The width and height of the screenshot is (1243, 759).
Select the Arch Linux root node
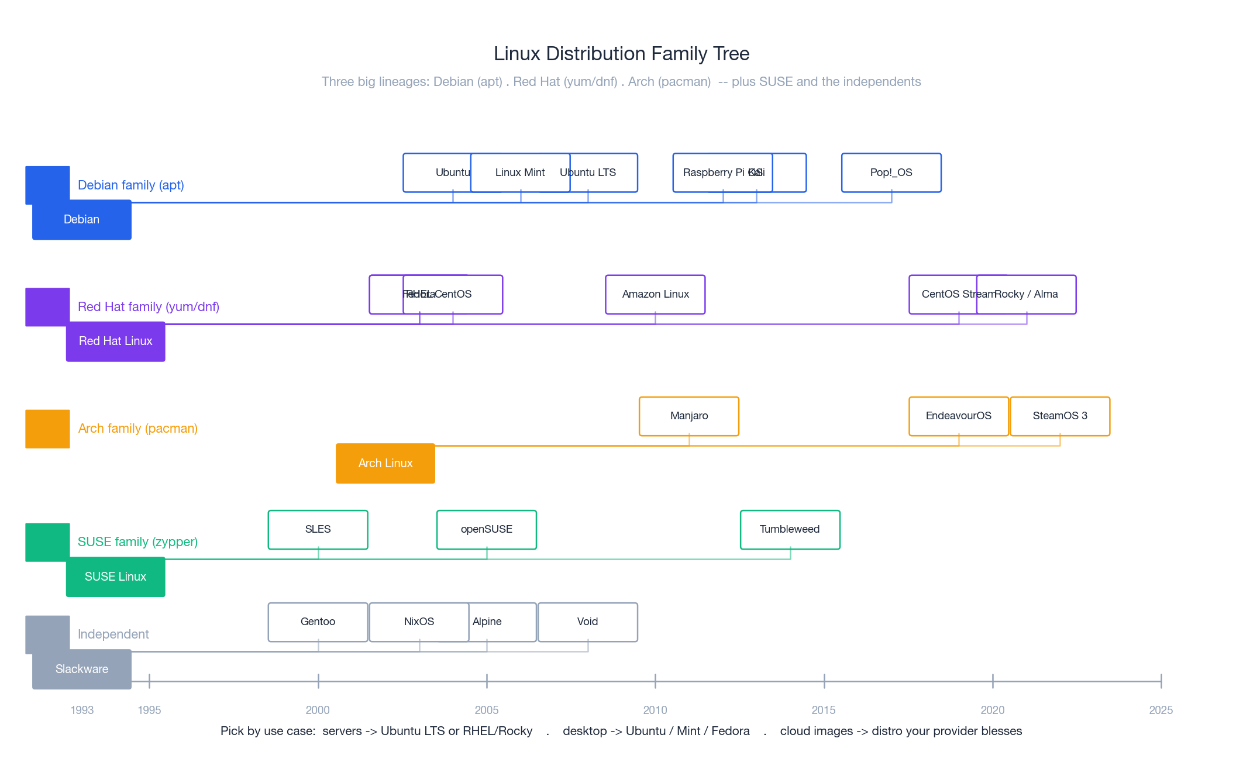(x=385, y=463)
